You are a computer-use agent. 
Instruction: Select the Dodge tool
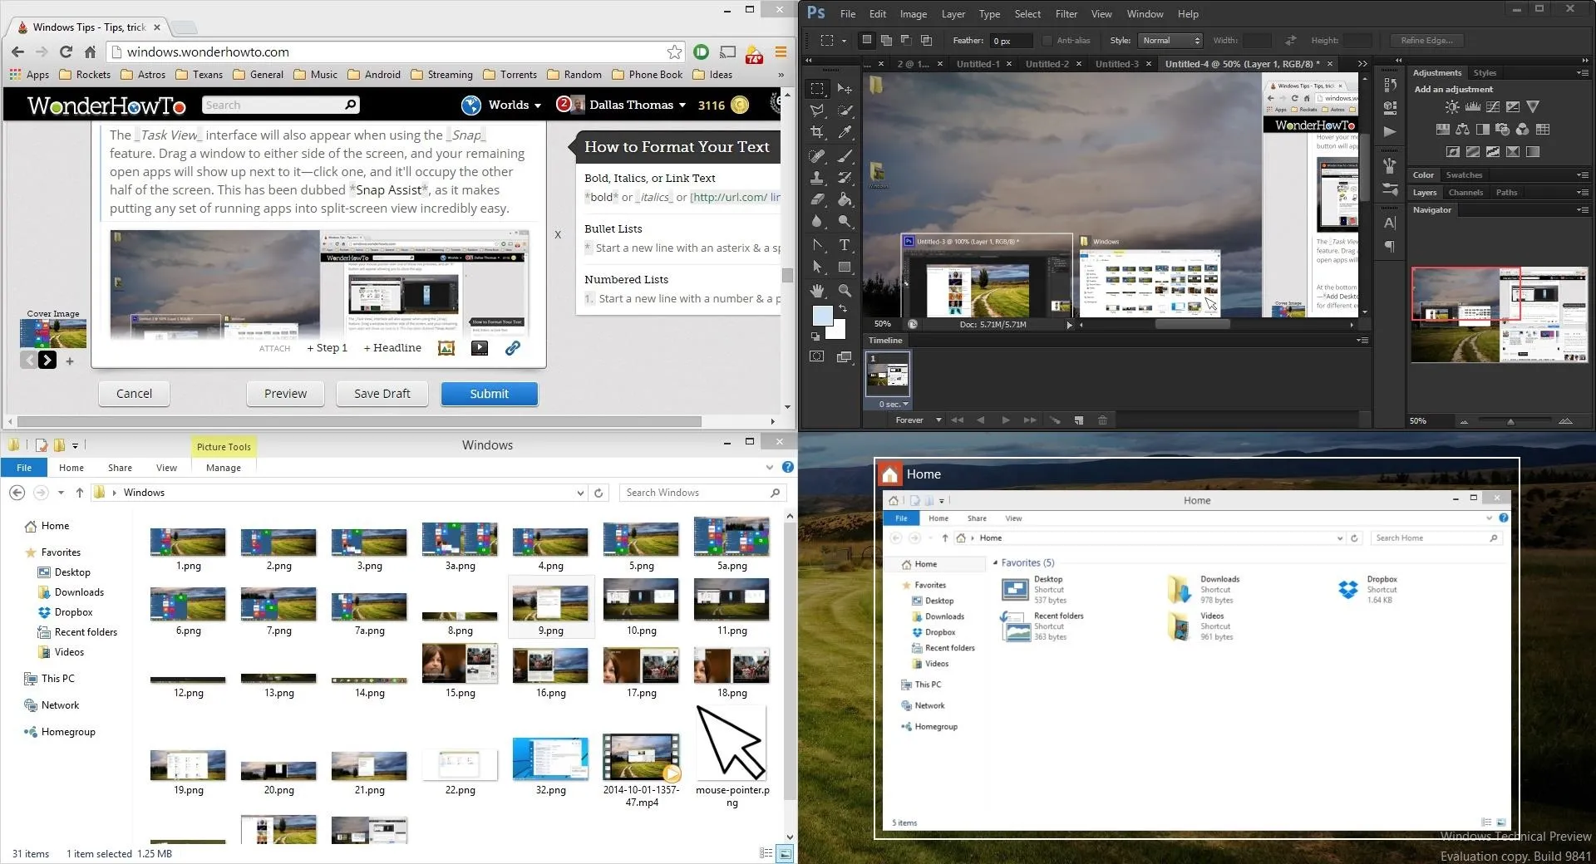point(845,221)
